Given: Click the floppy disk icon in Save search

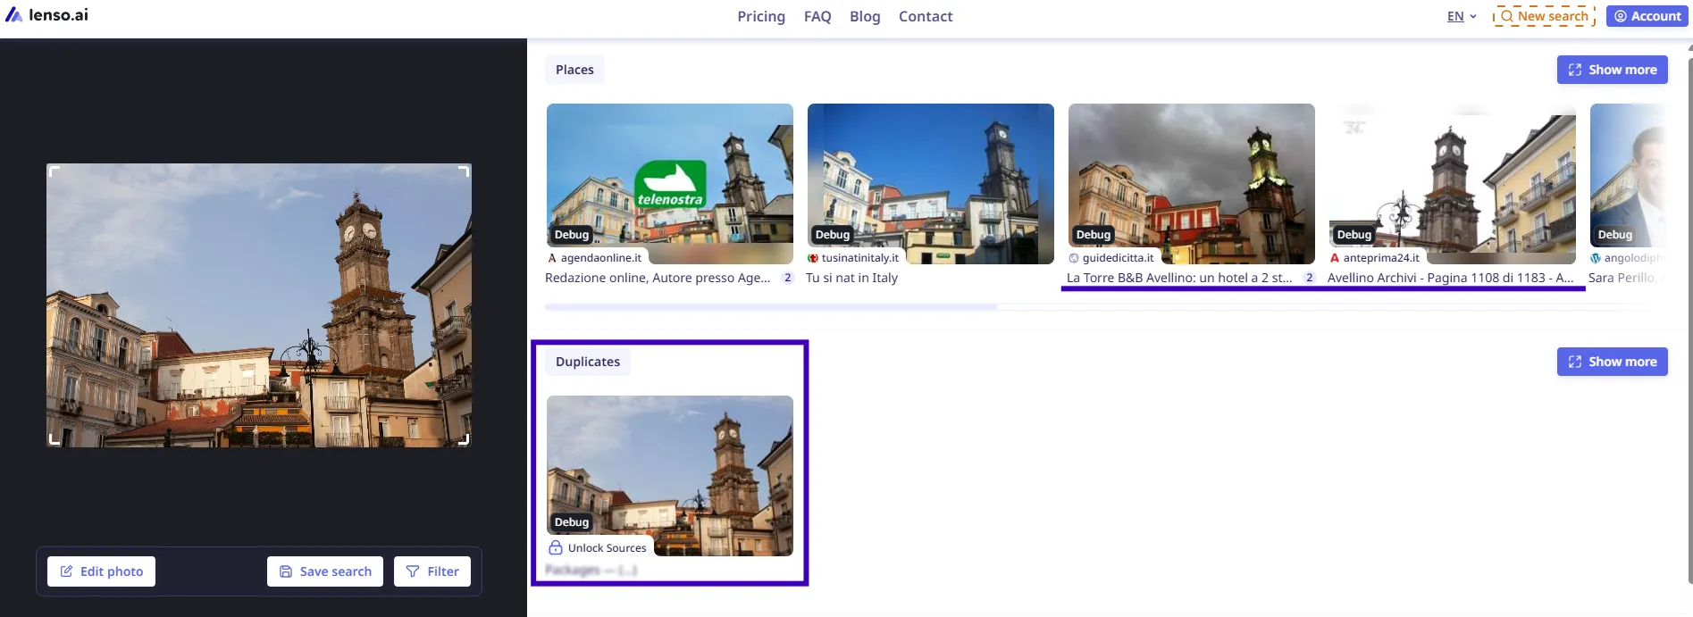Looking at the screenshot, I should (286, 571).
